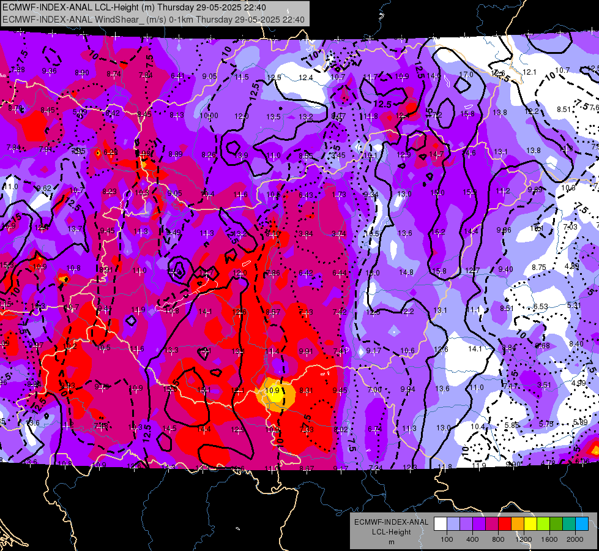Image resolution: width=599 pixels, height=551 pixels.
Task: Click the wind shear value 8.02
Action: (341, 429)
